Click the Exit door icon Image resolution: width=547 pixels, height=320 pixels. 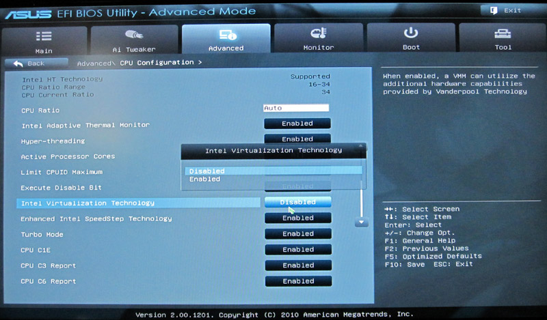point(494,10)
